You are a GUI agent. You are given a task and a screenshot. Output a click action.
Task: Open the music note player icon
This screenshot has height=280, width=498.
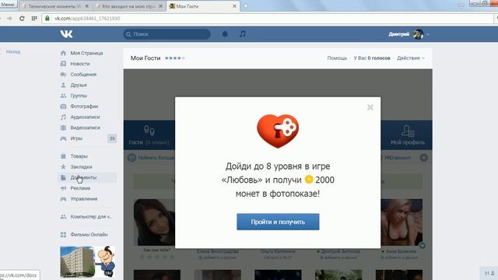click(x=242, y=34)
